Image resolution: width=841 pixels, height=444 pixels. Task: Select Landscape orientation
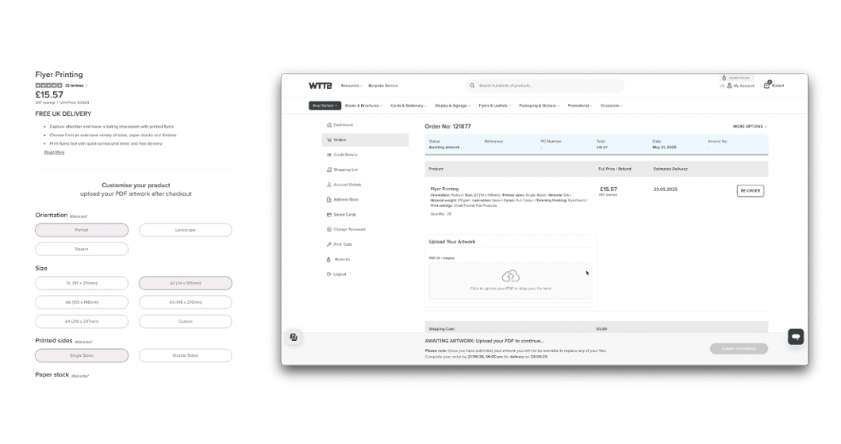(185, 230)
